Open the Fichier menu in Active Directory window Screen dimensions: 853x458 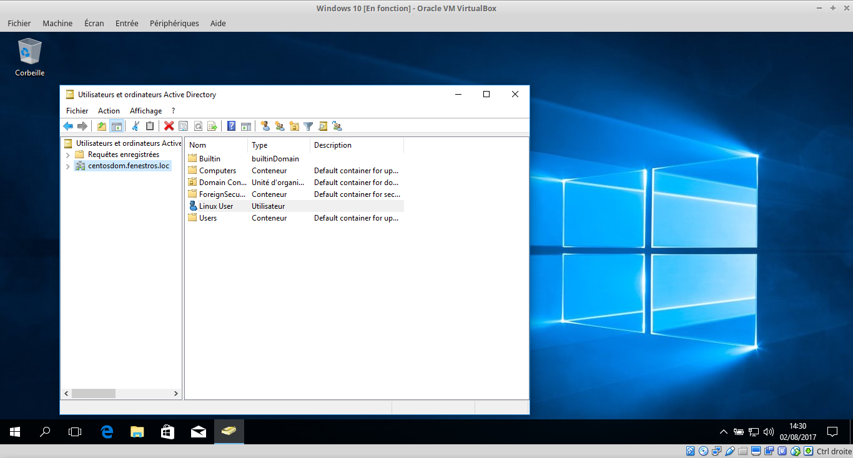tap(77, 110)
